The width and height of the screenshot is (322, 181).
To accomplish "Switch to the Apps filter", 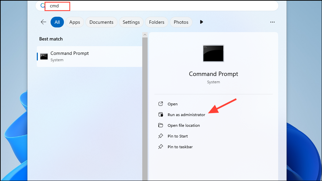I will tap(75, 22).
